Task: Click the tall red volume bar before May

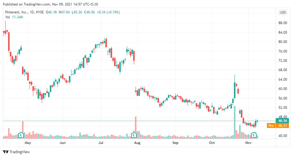Action: click(23, 130)
